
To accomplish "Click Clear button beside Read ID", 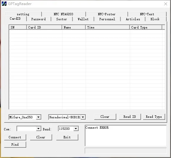I will (105, 117).
